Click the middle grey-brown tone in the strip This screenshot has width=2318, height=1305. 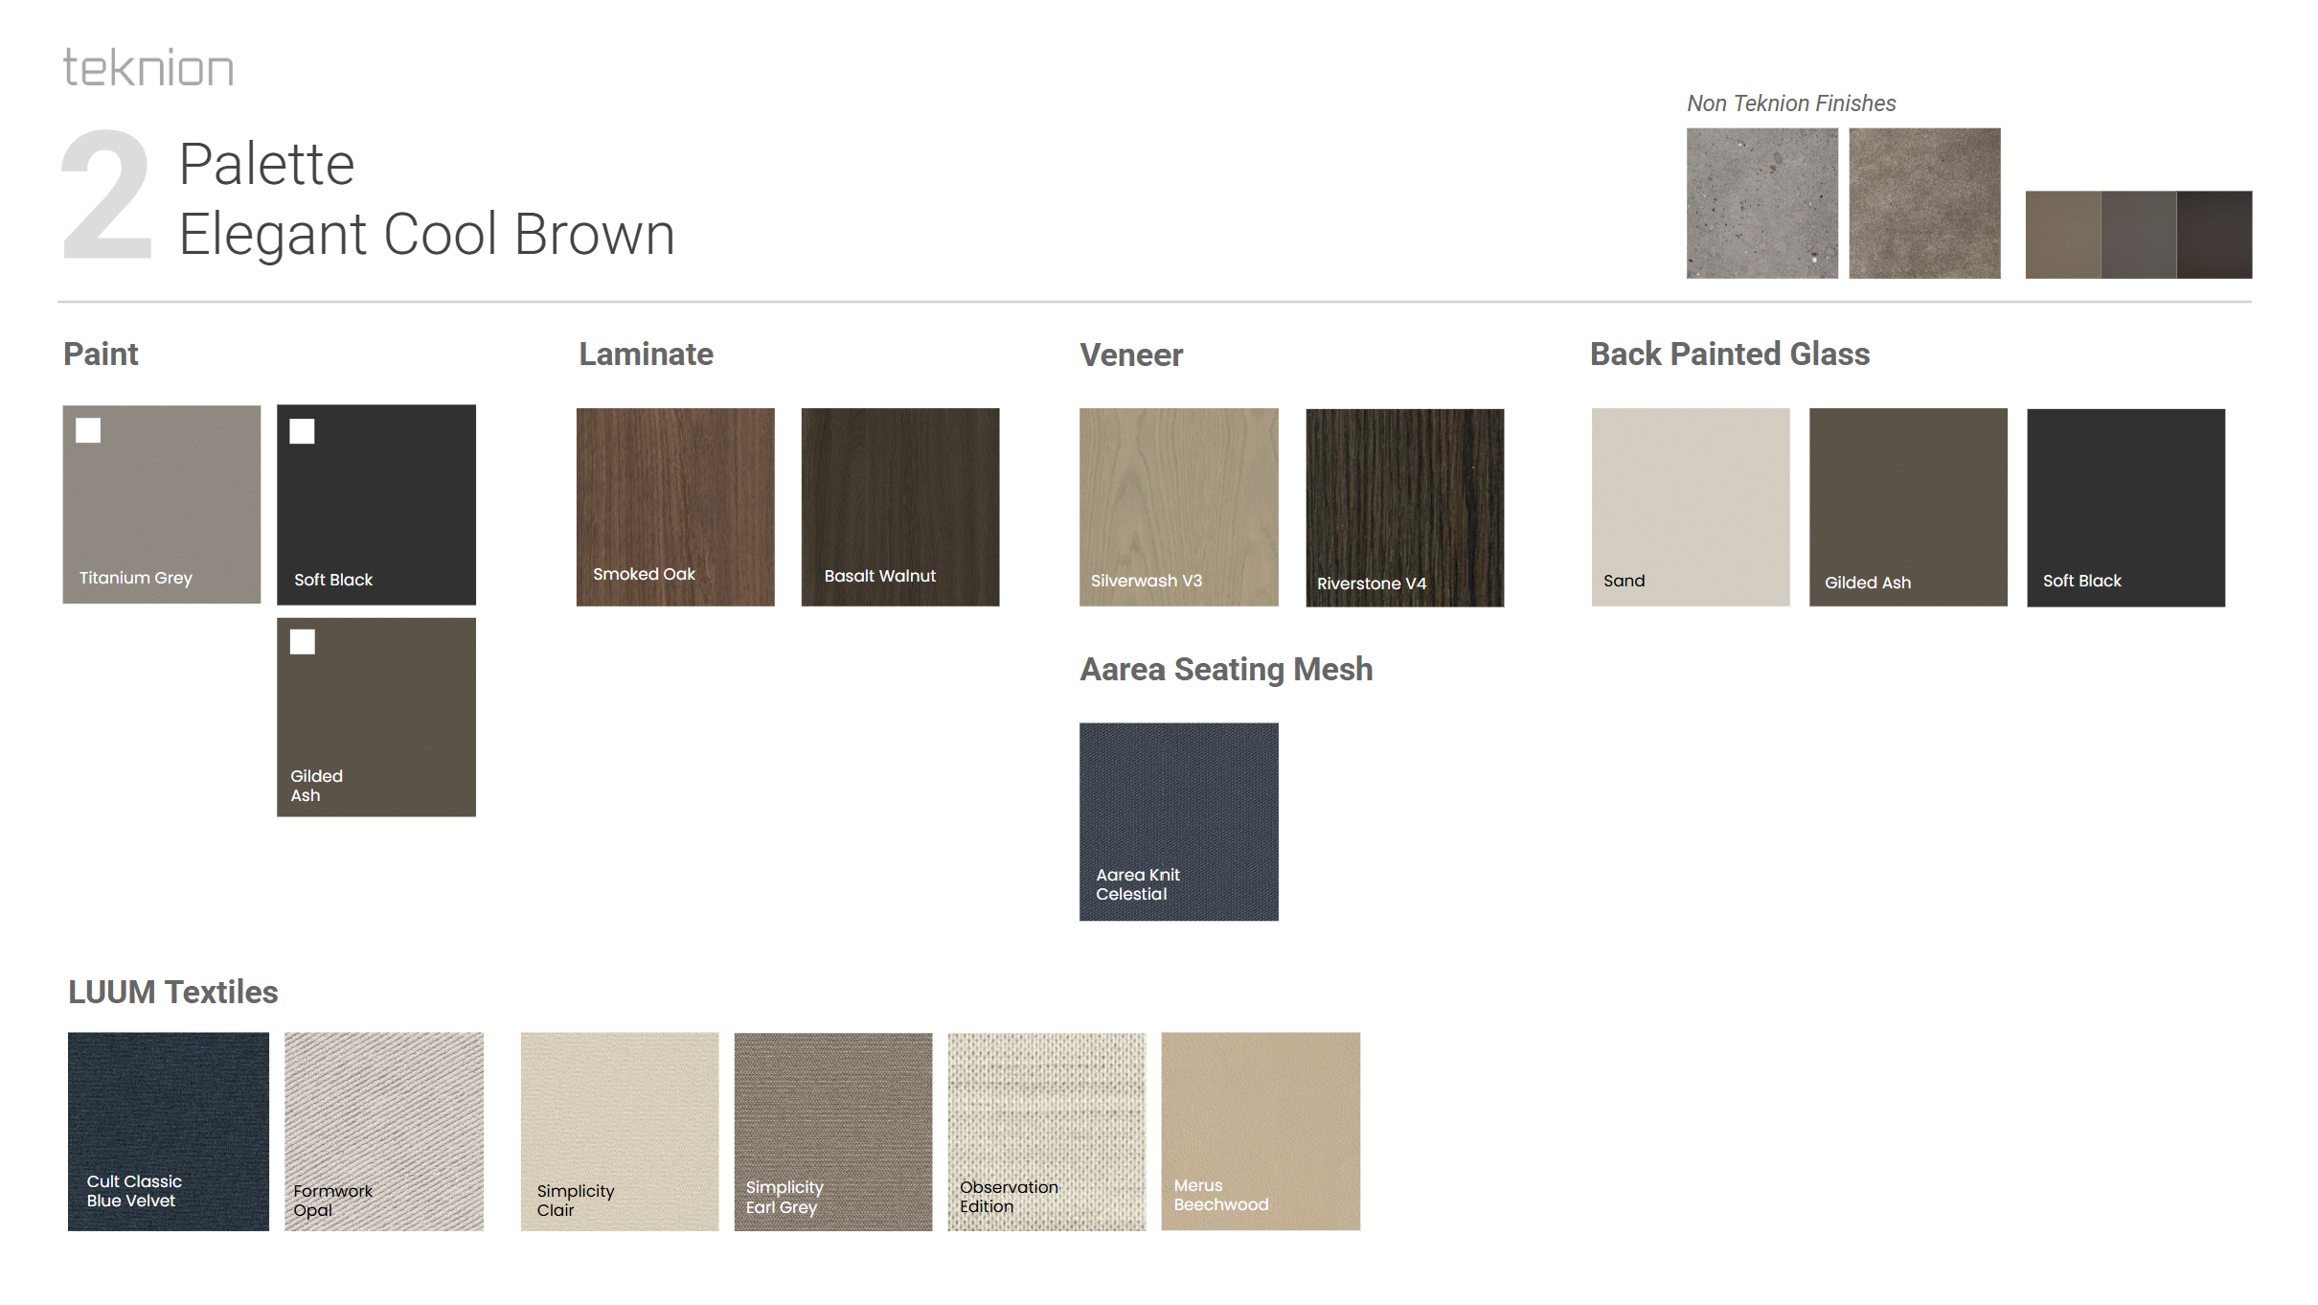click(x=2139, y=235)
